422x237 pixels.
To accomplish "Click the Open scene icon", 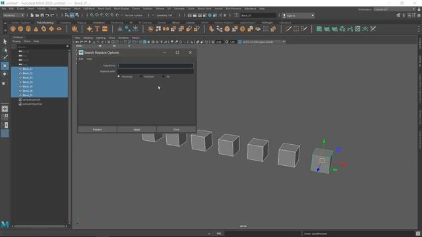I will pyautogui.click(x=37, y=15).
